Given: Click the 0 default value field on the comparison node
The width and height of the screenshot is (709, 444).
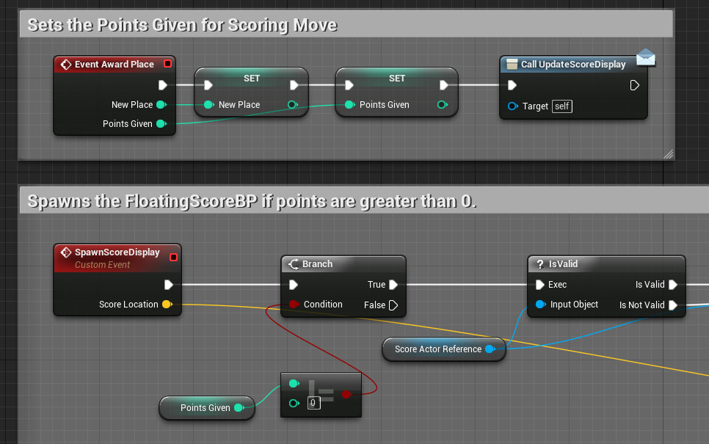Looking at the screenshot, I should pyautogui.click(x=313, y=403).
